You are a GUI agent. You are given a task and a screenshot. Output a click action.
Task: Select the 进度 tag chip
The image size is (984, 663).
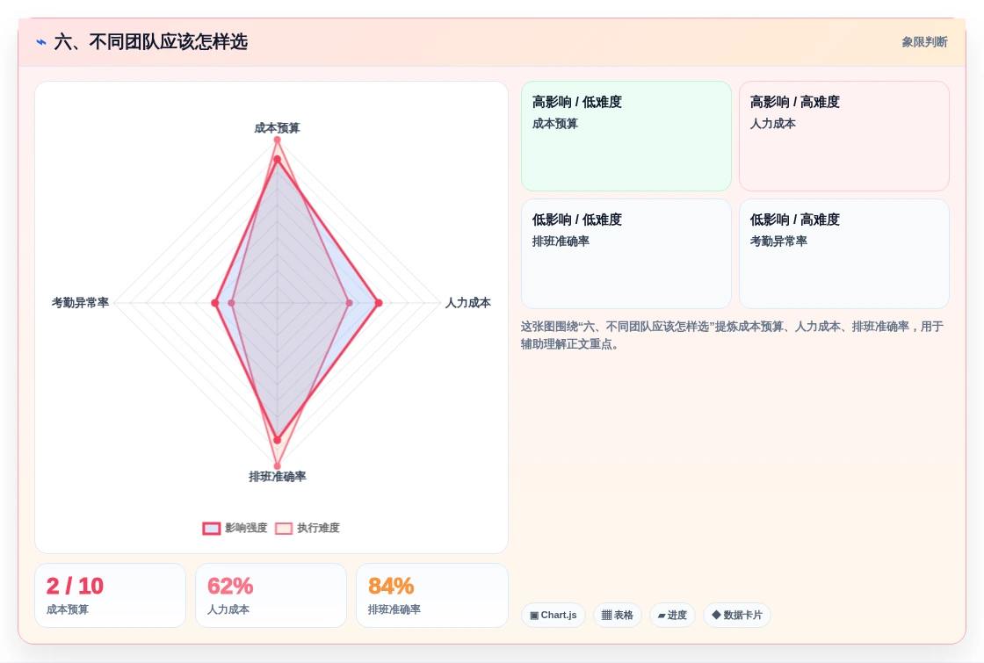click(x=672, y=616)
